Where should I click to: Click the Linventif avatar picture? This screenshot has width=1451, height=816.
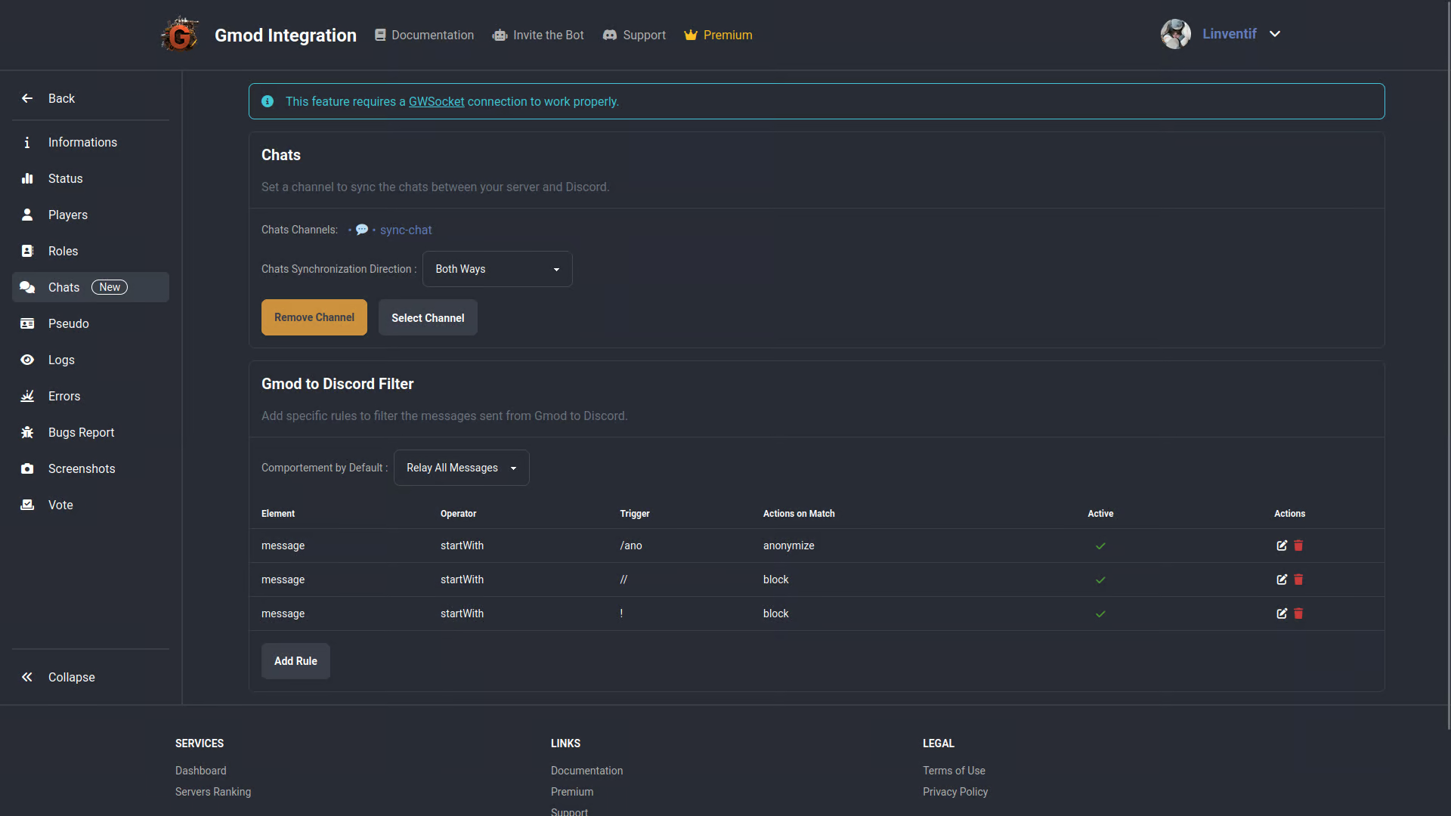pos(1176,34)
